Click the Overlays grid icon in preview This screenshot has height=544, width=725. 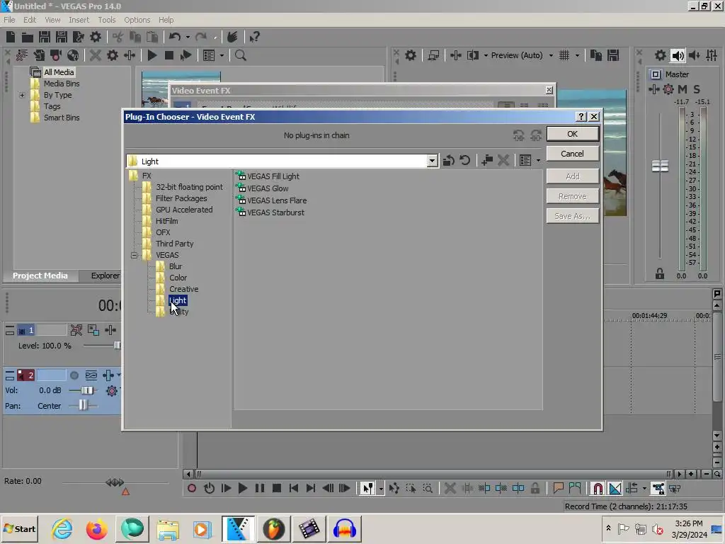click(564, 55)
